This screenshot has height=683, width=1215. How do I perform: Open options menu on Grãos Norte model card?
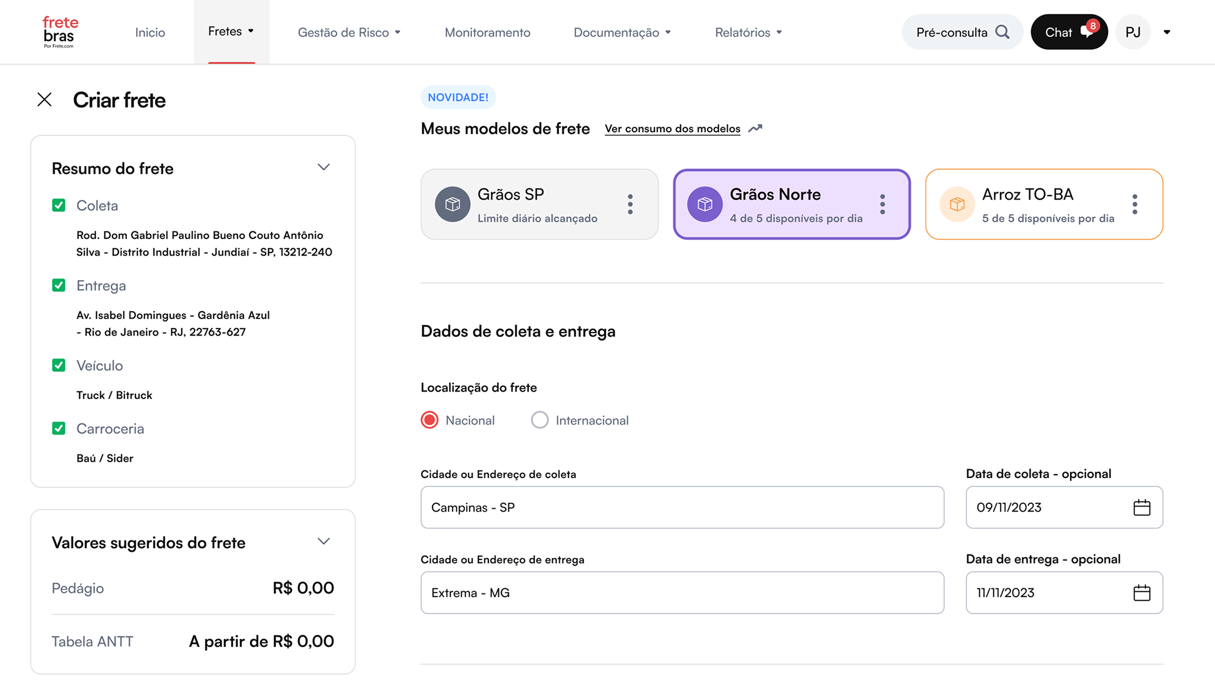coord(882,204)
